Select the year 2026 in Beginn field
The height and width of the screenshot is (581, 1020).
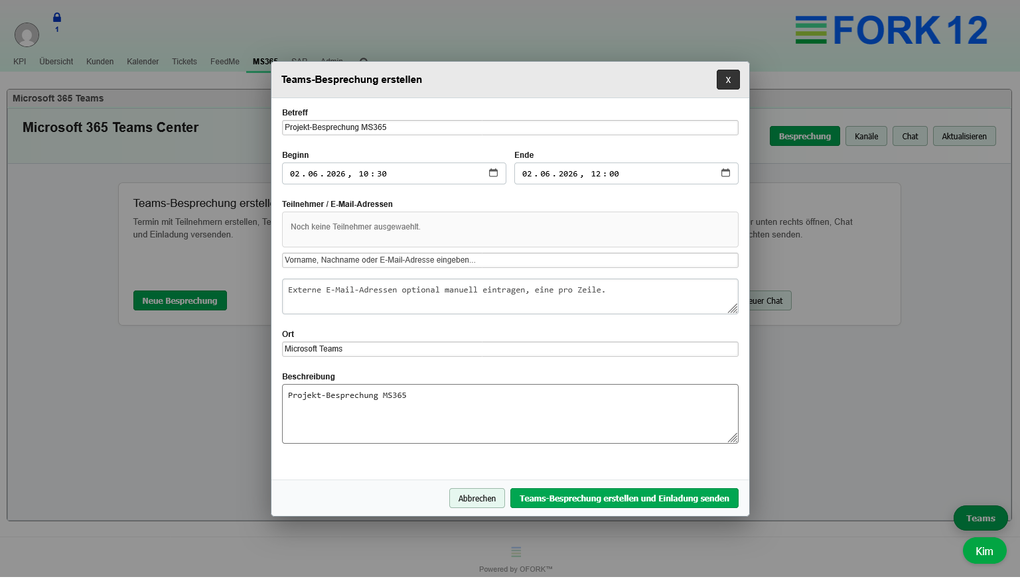[x=336, y=174]
